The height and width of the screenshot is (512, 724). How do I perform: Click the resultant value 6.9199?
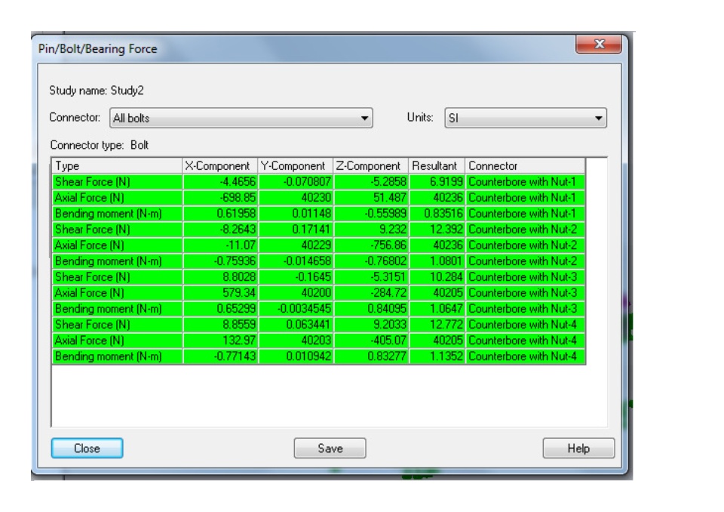[x=446, y=182]
